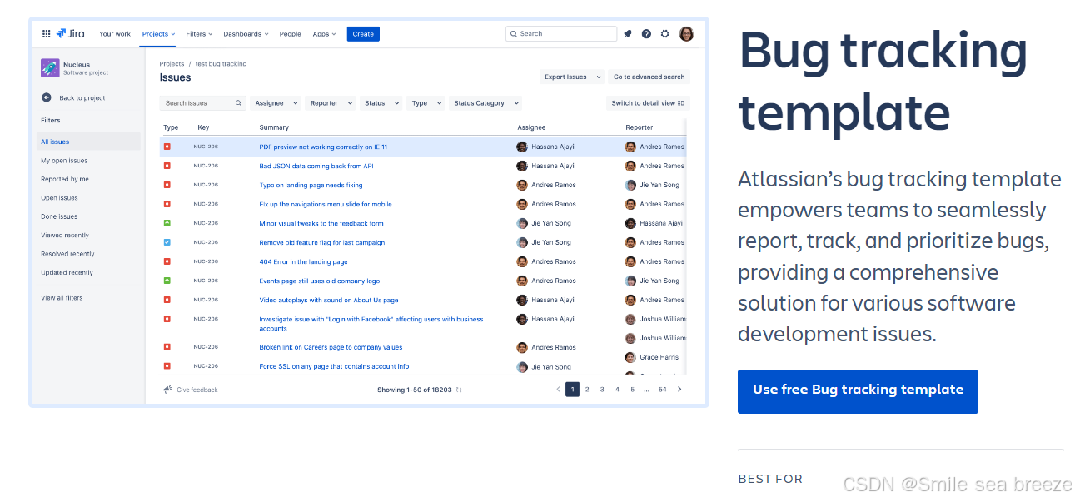Click the blue task icon for Remove old feature flag
Viewport: 1075px width, 502px height.
(x=167, y=242)
